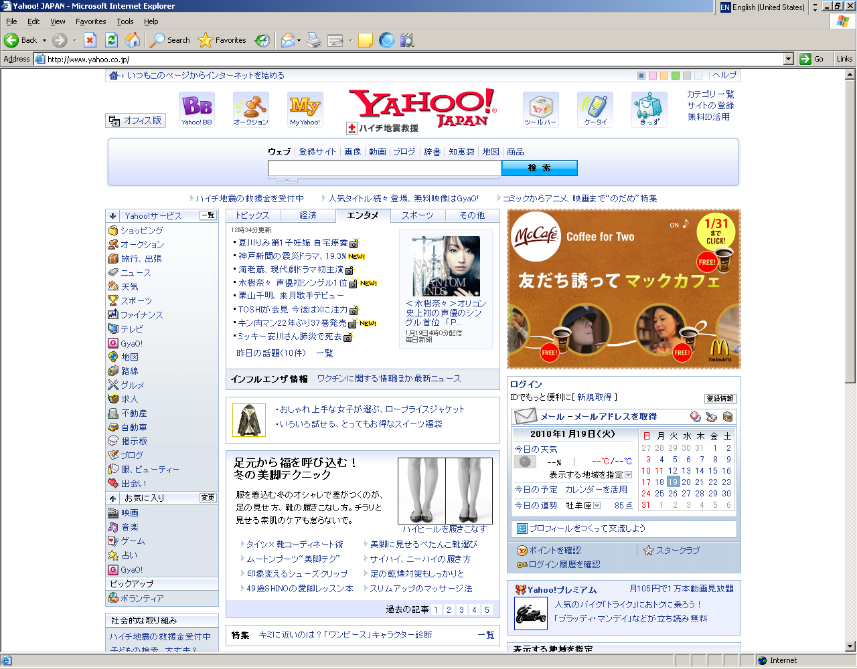The height and width of the screenshot is (669, 857).
Task: Open the 表示する地域を指定 region dropdown
Action: pos(628,475)
